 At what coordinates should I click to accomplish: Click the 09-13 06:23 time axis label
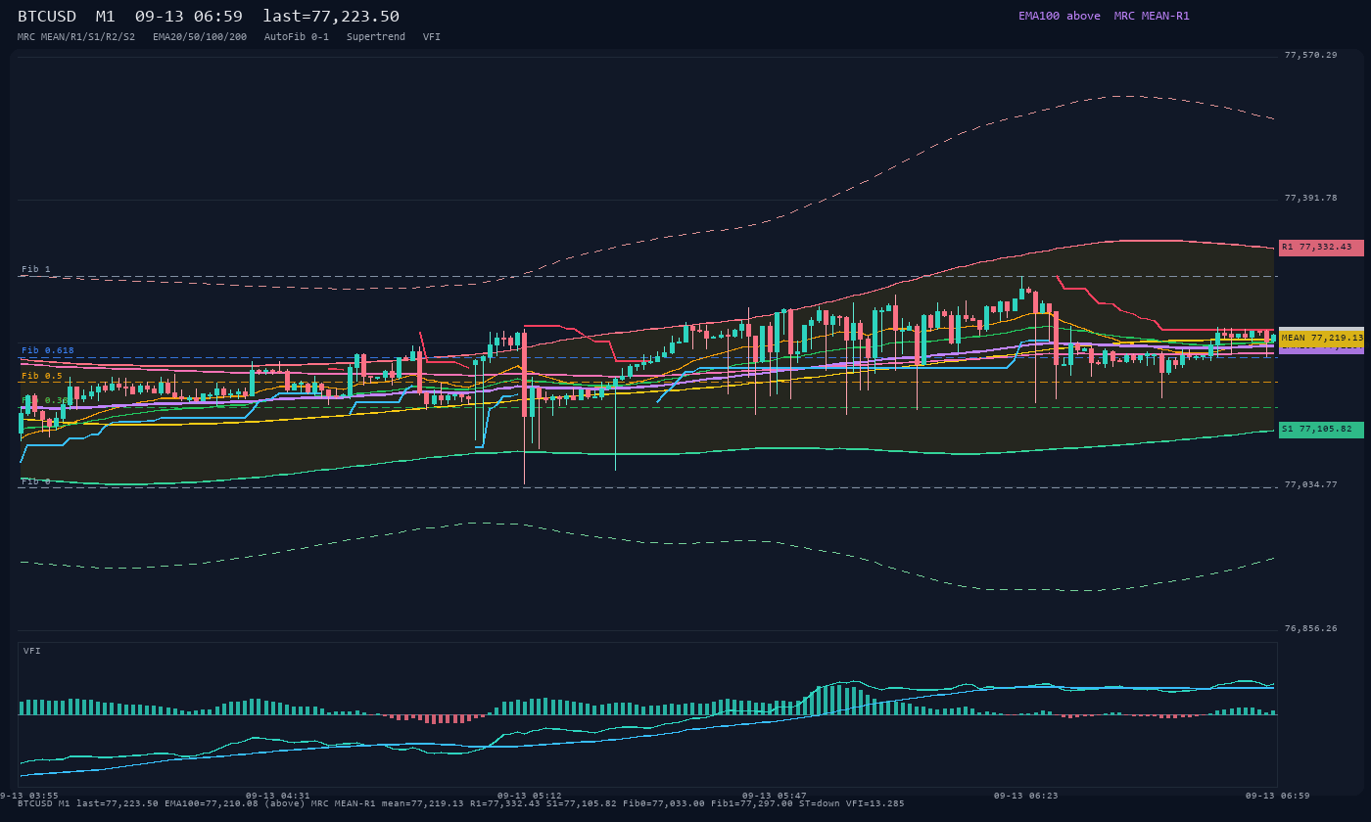[x=1025, y=796]
